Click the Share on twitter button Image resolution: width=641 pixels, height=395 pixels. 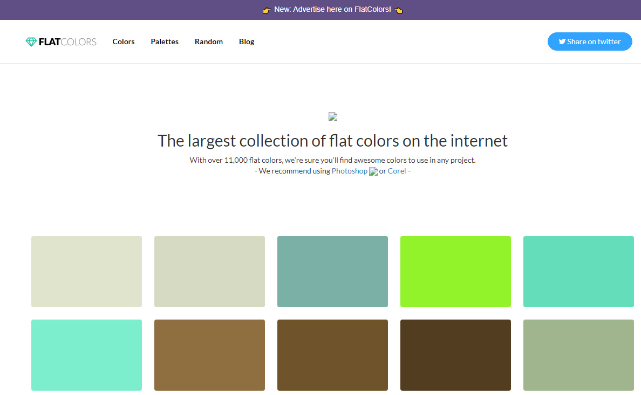coord(590,41)
